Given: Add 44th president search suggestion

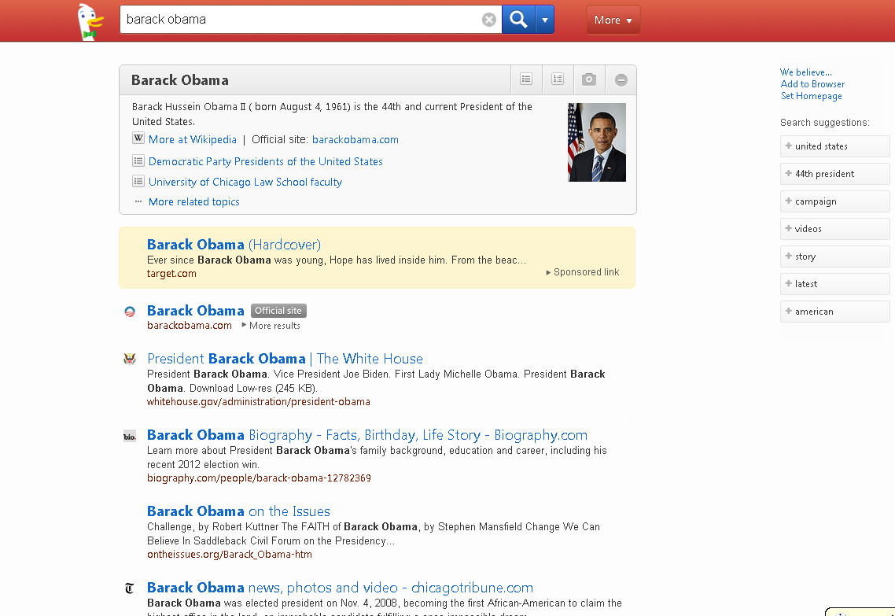Looking at the screenshot, I should [834, 174].
